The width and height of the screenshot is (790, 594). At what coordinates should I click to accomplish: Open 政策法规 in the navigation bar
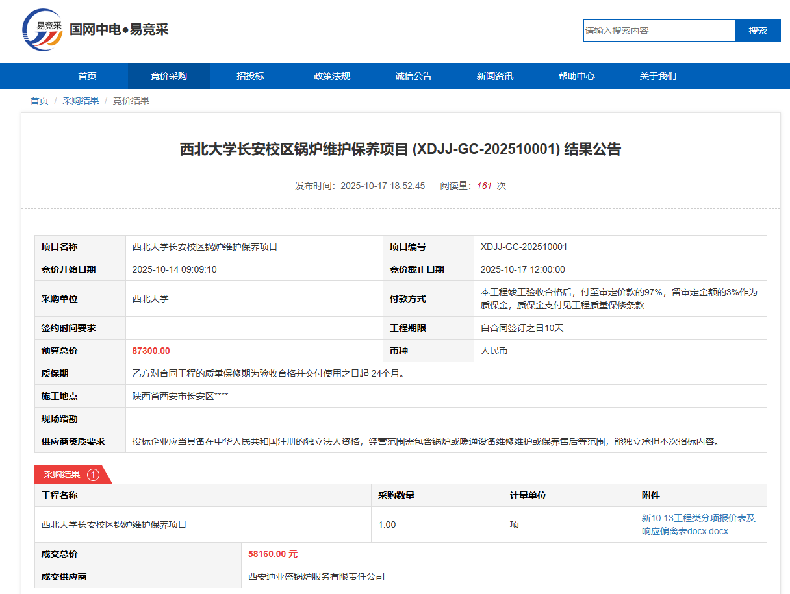pyautogui.click(x=332, y=76)
